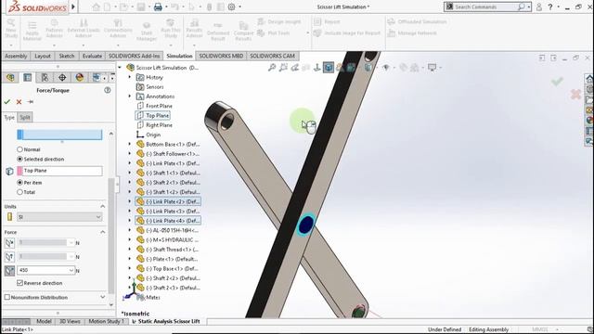Expand Bottom Base<1> in the tree
The image size is (594, 334).
pyautogui.click(x=130, y=145)
